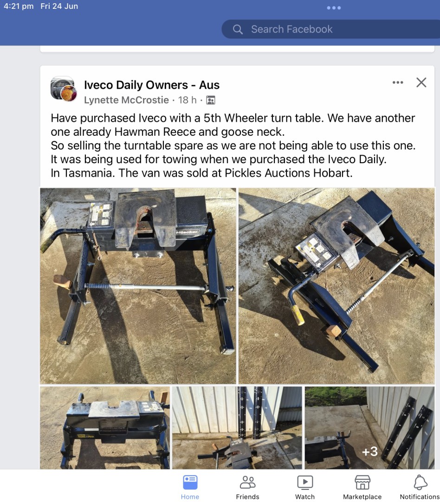Viewport: 440px width, 502px height.
Task: Click the search magnifier icon
Action: tap(238, 29)
